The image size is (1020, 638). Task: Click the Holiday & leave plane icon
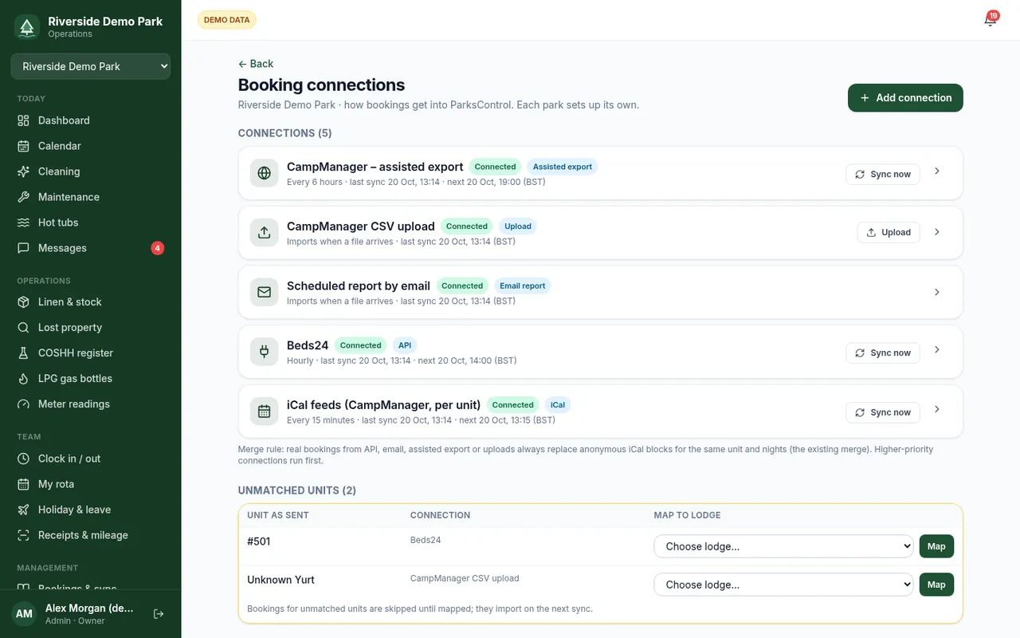click(23, 510)
